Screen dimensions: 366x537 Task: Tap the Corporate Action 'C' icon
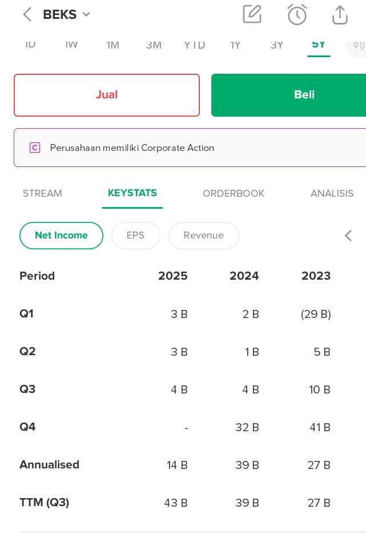(35, 148)
